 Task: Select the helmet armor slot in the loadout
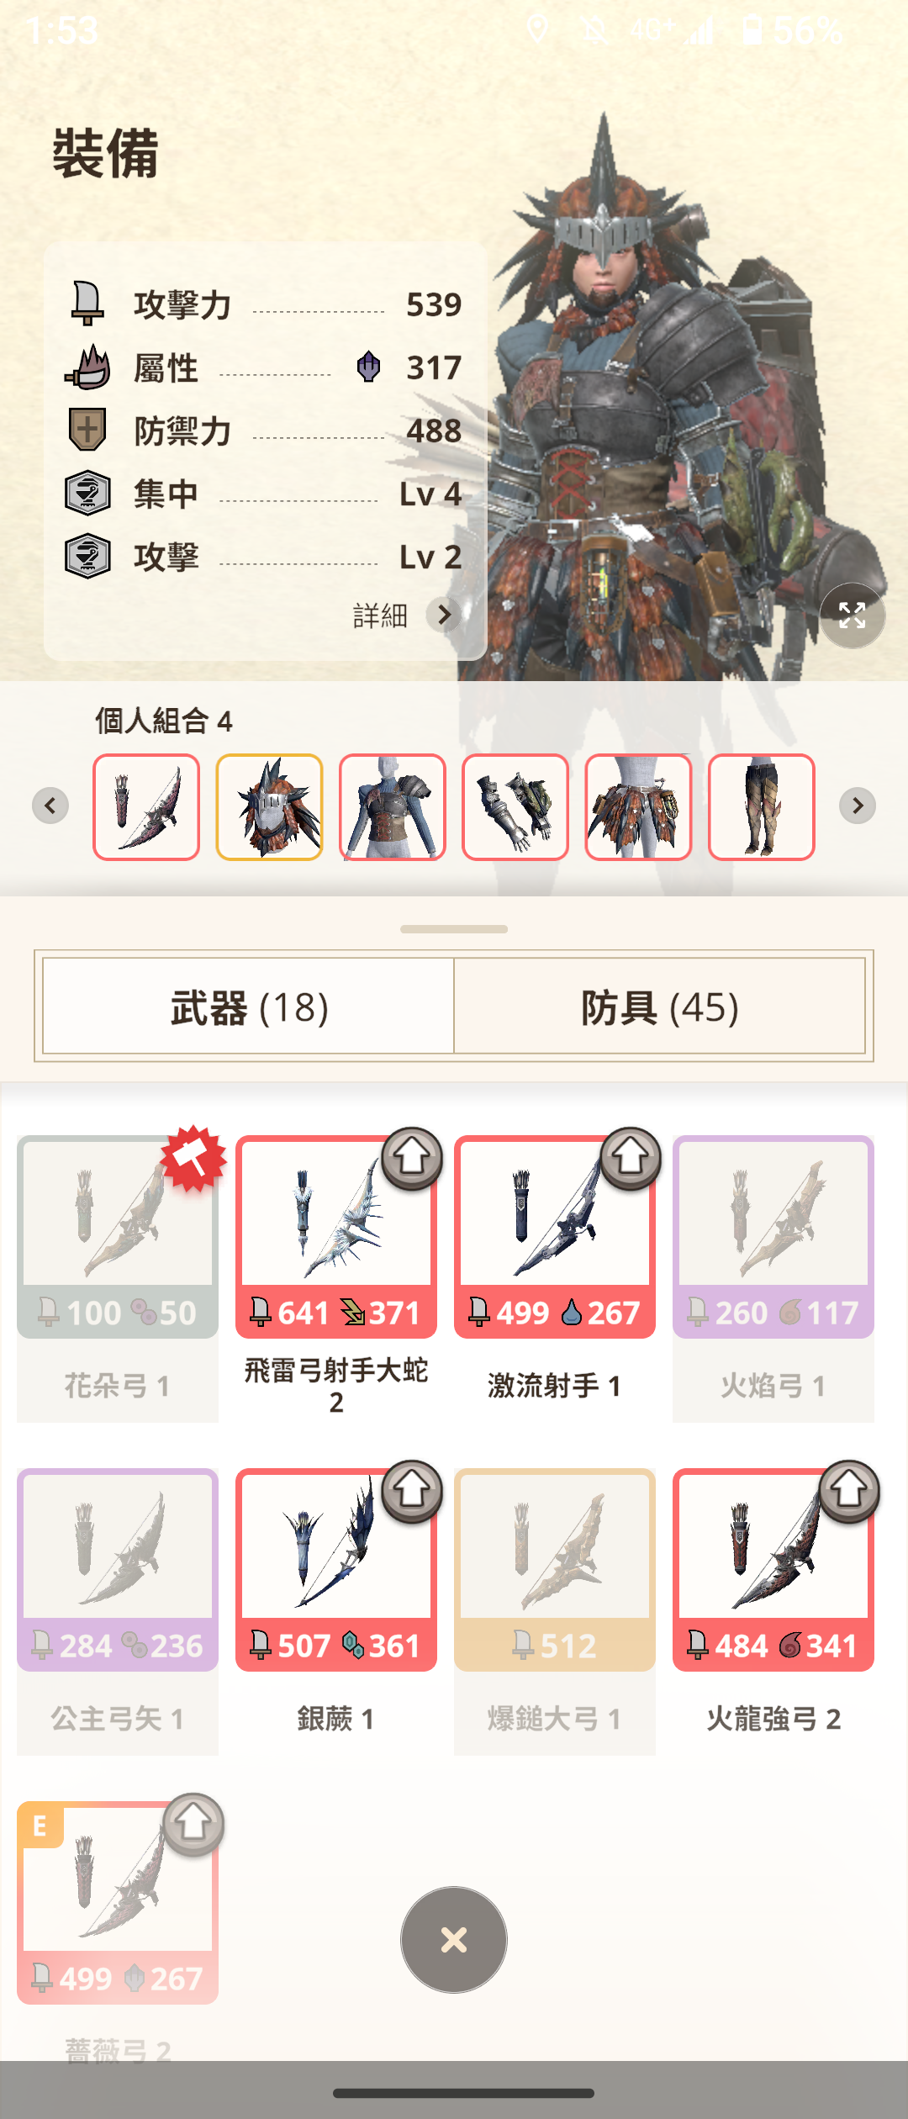click(269, 807)
